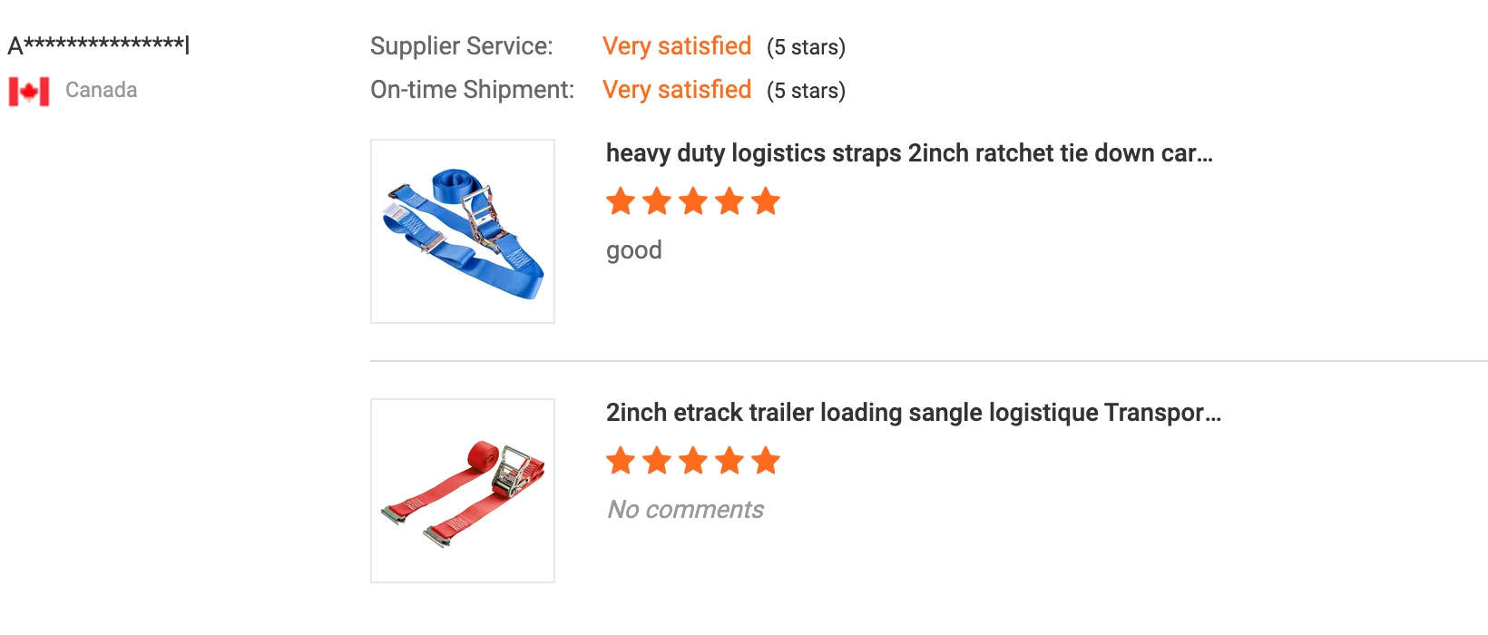Click third star of blue strap rating
Image resolution: width=1488 pixels, height=635 pixels.
[x=693, y=201]
